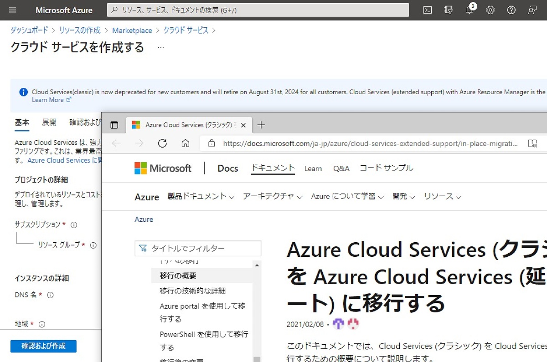Click the Microsoft logo on the Docs page
This screenshot has width=547, height=362.
163,168
